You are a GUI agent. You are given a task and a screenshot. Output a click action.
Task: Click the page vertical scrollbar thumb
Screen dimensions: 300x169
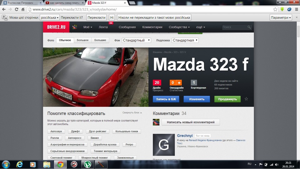298,31
